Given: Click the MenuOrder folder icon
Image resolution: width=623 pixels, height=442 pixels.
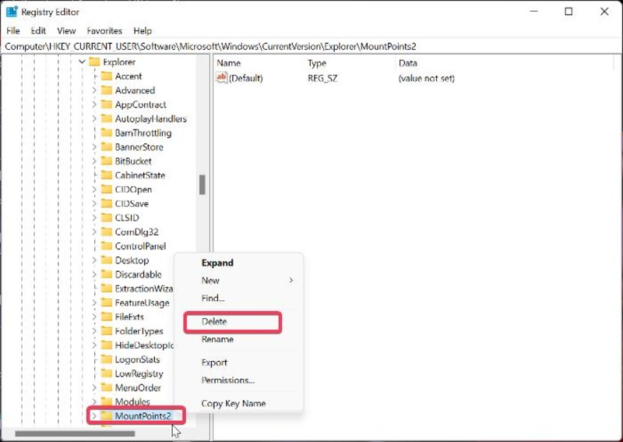Looking at the screenshot, I should 107,387.
